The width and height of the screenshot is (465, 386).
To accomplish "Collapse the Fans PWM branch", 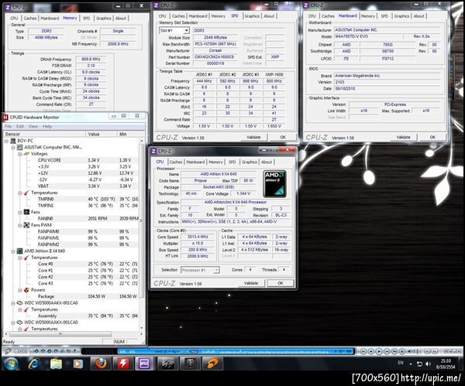I will 19,225.
